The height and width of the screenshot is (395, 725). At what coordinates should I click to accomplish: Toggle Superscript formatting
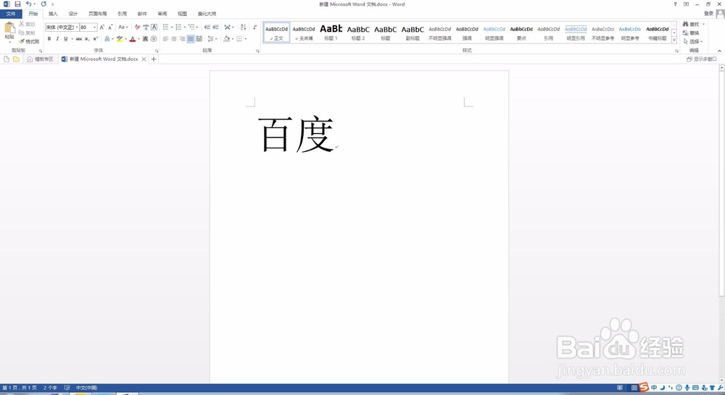coord(95,39)
